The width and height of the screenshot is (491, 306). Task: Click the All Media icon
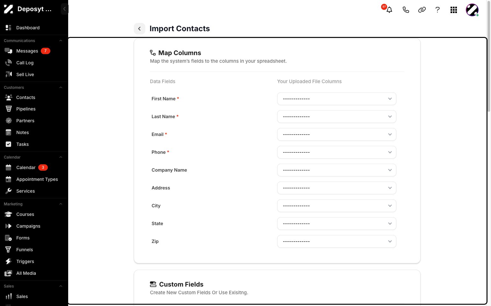pyautogui.click(x=9, y=273)
